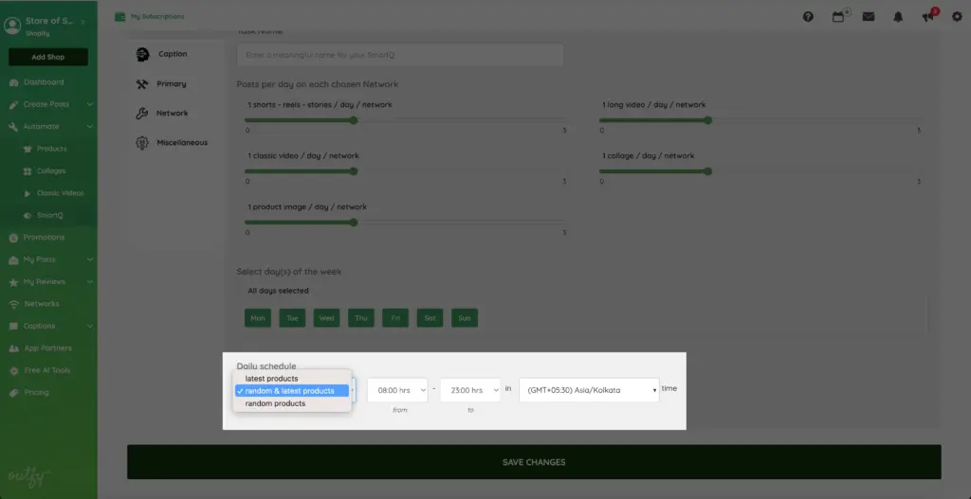Click the Add Shop button
The width and height of the screenshot is (971, 499).
(48, 57)
